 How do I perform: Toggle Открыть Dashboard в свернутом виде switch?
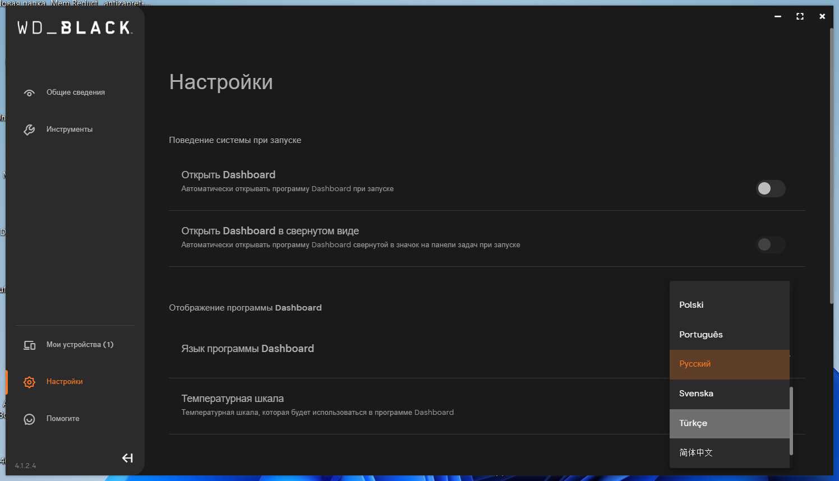(x=771, y=244)
